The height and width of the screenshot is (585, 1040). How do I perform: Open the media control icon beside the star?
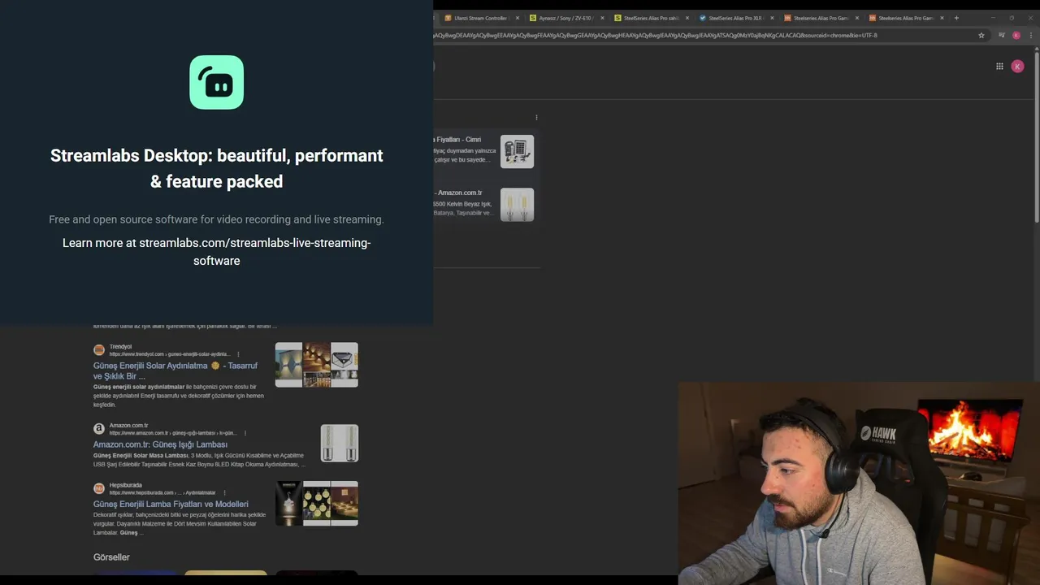(1002, 35)
